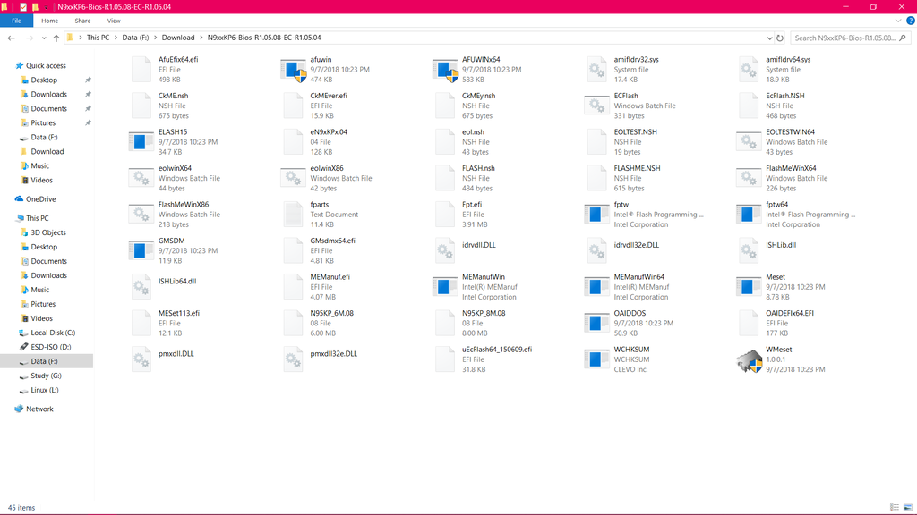Select the eN9xKPx.04 file name
Image resolution: width=917 pixels, height=515 pixels.
click(329, 132)
